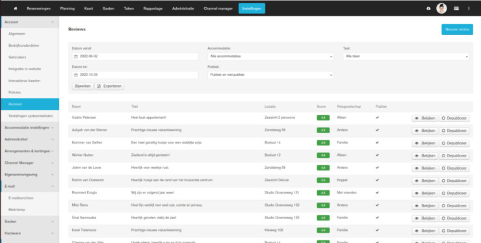Click calendar icon in Datum vanaf field
The image size is (481, 243).
[76, 57]
